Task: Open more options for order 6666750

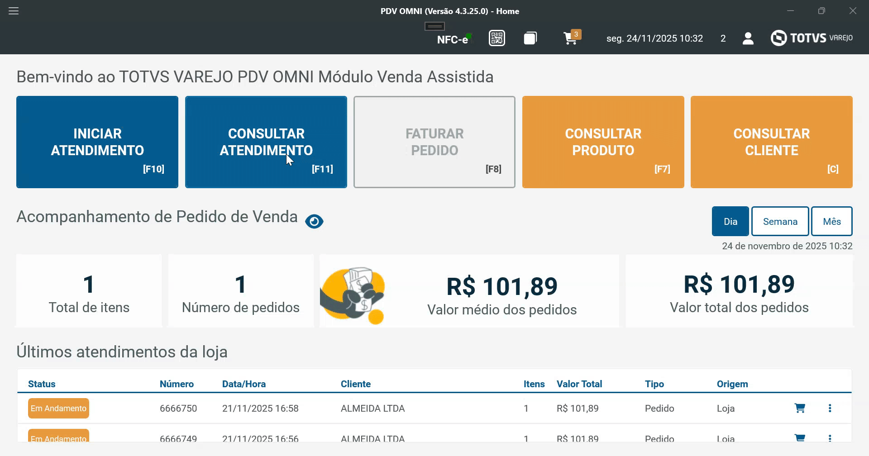Action: (x=830, y=408)
